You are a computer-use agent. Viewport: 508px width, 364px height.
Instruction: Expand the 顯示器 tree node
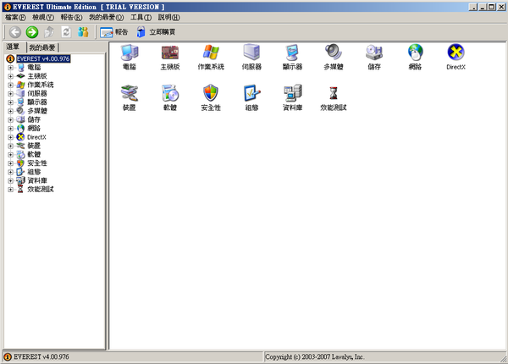point(11,102)
